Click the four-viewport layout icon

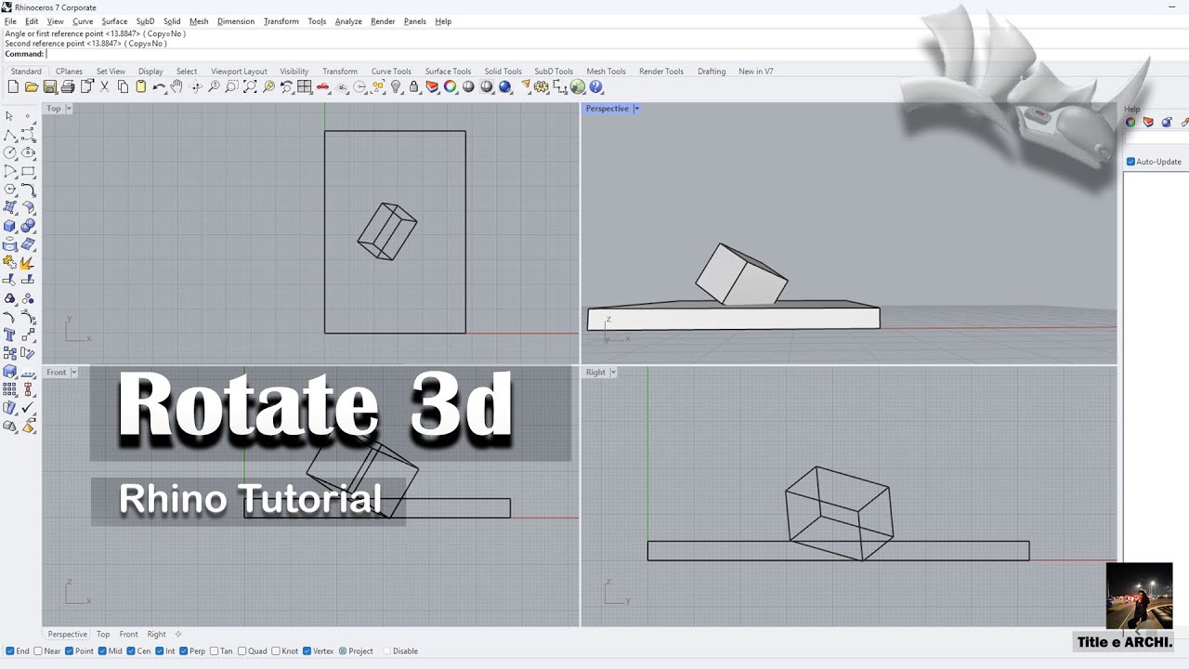[x=305, y=86]
